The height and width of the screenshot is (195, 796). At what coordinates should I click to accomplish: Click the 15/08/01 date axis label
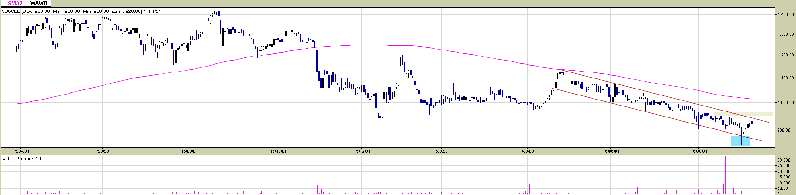point(189,150)
